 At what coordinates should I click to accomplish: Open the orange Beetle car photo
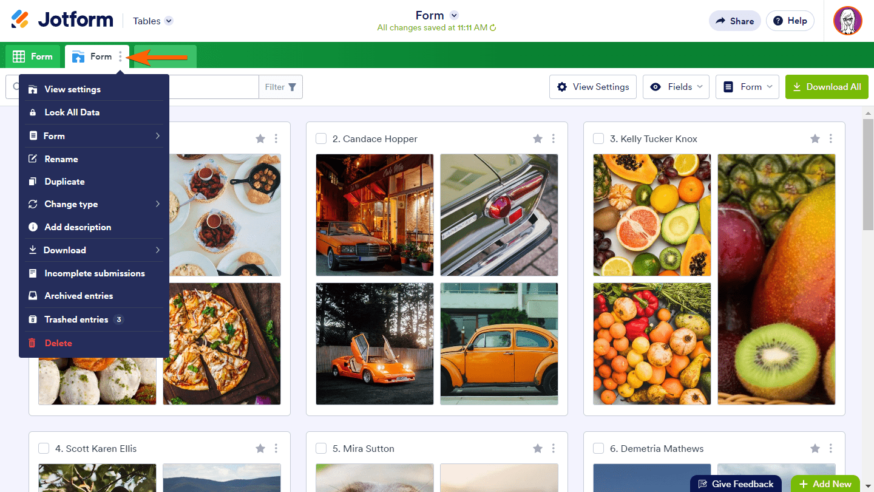(499, 344)
